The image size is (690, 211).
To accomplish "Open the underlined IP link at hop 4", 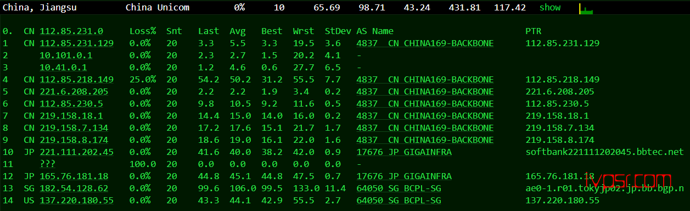I will (x=77, y=80).
